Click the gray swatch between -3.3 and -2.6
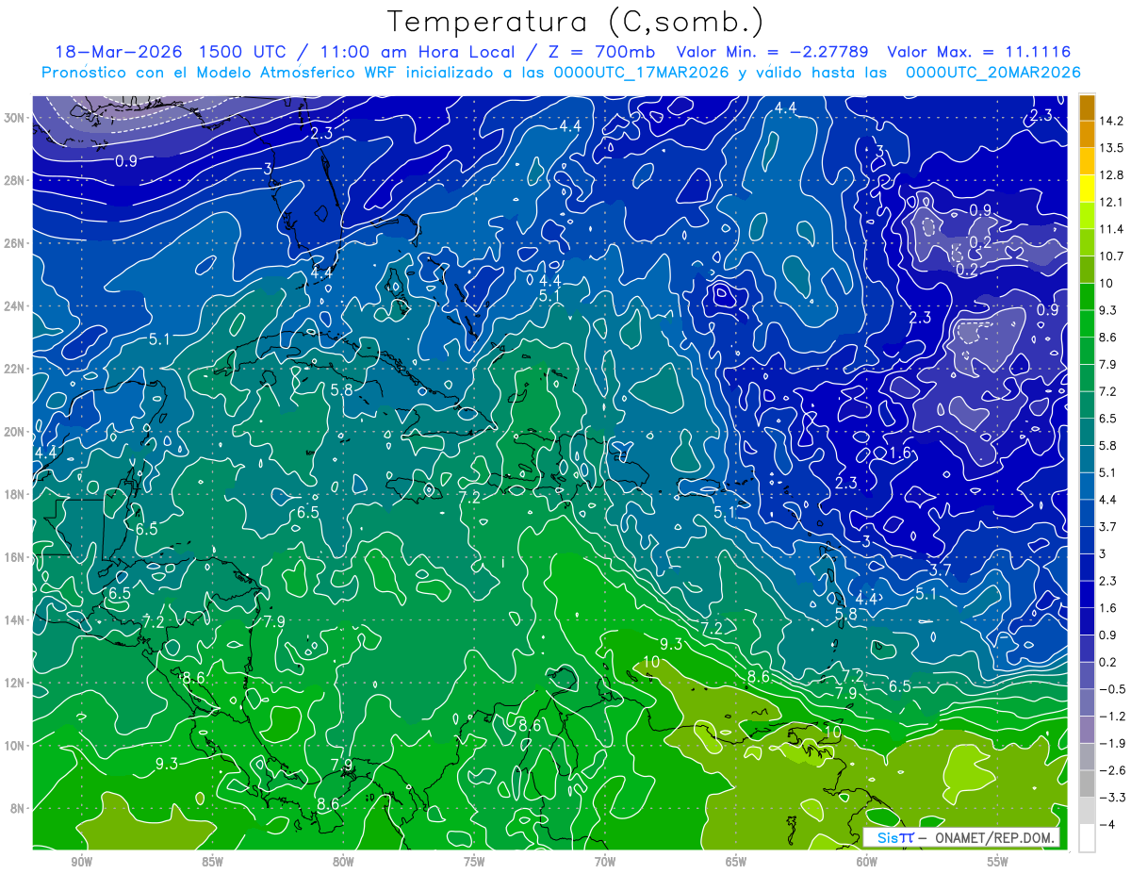Image resolution: width=1131 pixels, height=874 pixels. click(x=1087, y=783)
